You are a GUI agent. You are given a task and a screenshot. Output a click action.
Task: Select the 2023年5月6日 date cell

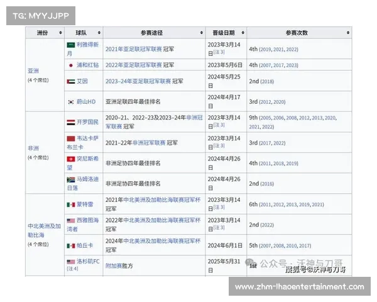tap(225, 65)
